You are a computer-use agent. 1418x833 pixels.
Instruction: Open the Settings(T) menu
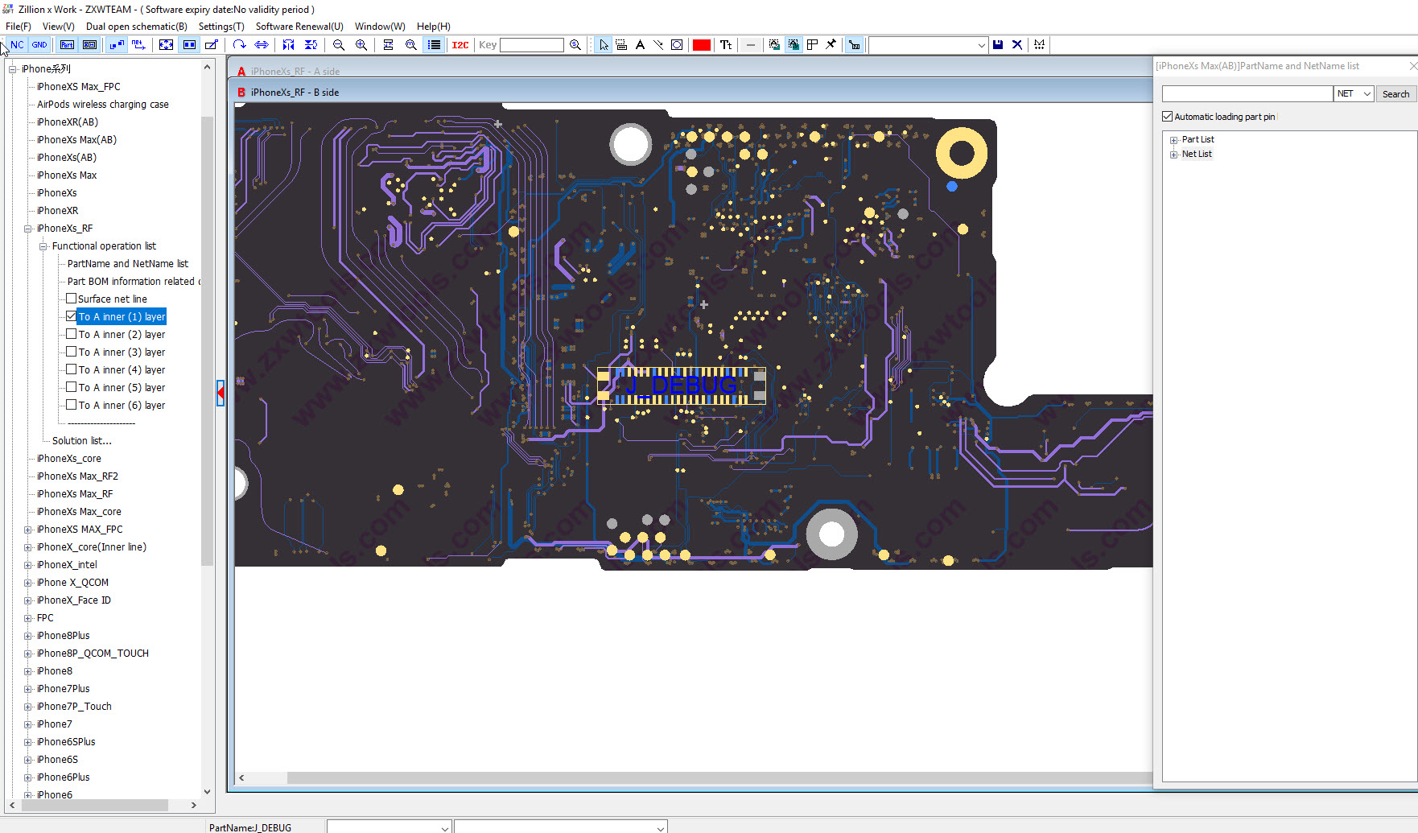pos(221,27)
